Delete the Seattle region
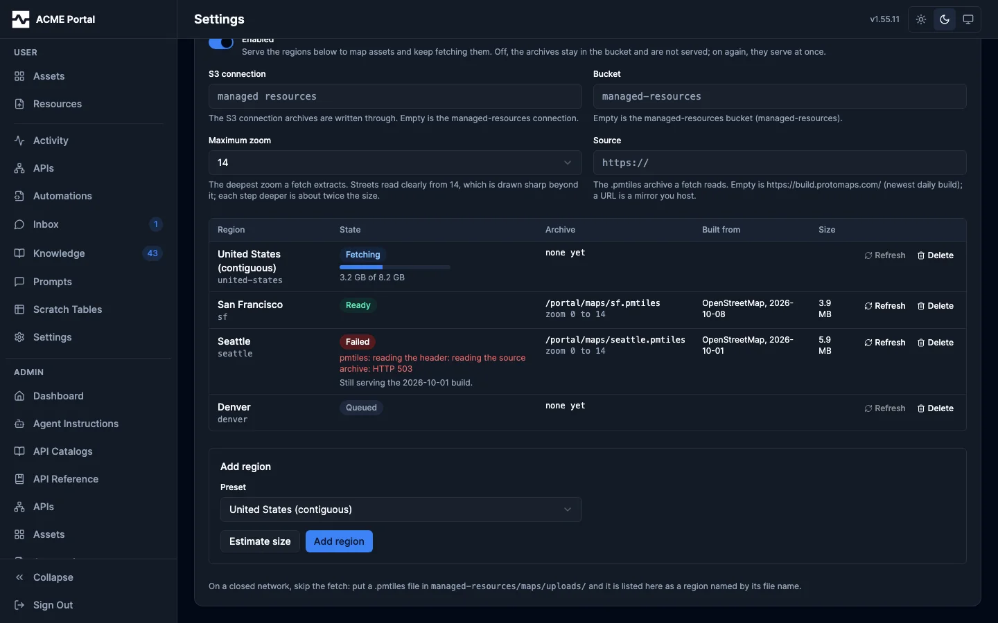This screenshot has height=623, width=998. pos(936,343)
